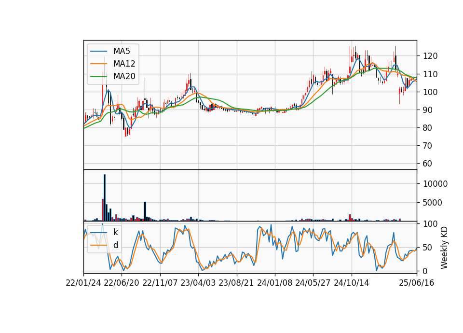The image size is (463, 333).
Task: Click the d legend label in KD panel
Action: (116, 245)
